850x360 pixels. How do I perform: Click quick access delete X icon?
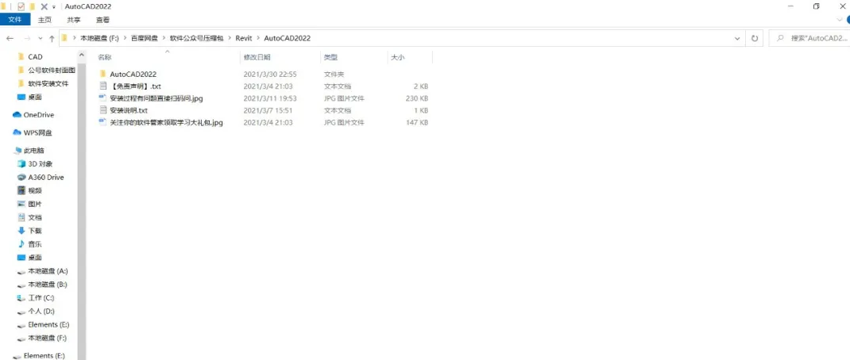coord(44,6)
